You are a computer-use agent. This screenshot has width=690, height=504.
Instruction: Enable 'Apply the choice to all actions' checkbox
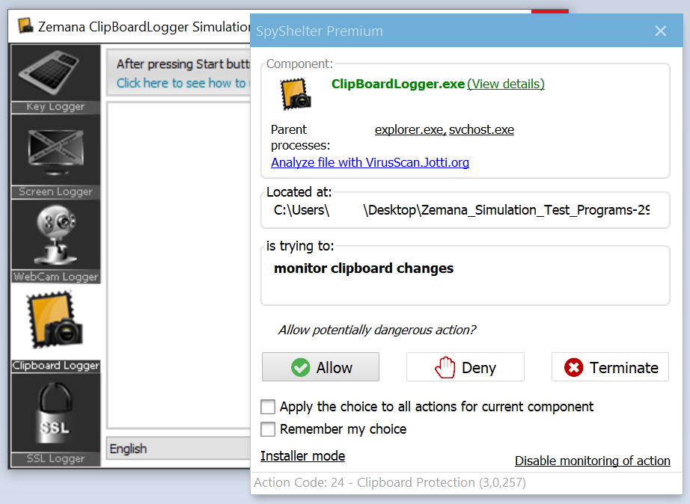coord(268,407)
